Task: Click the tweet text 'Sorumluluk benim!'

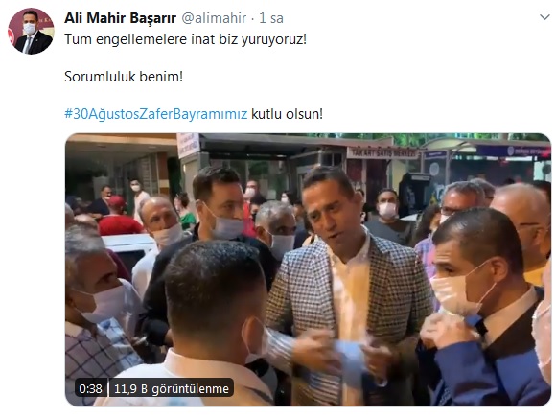Action: click(x=124, y=77)
